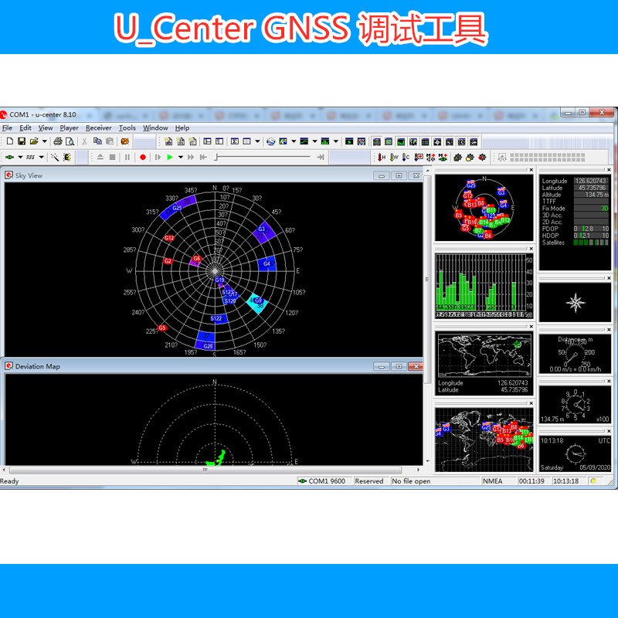Open the Window menu

pyautogui.click(x=155, y=127)
